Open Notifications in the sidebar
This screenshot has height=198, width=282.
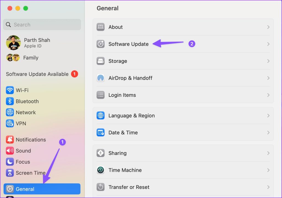click(x=31, y=140)
